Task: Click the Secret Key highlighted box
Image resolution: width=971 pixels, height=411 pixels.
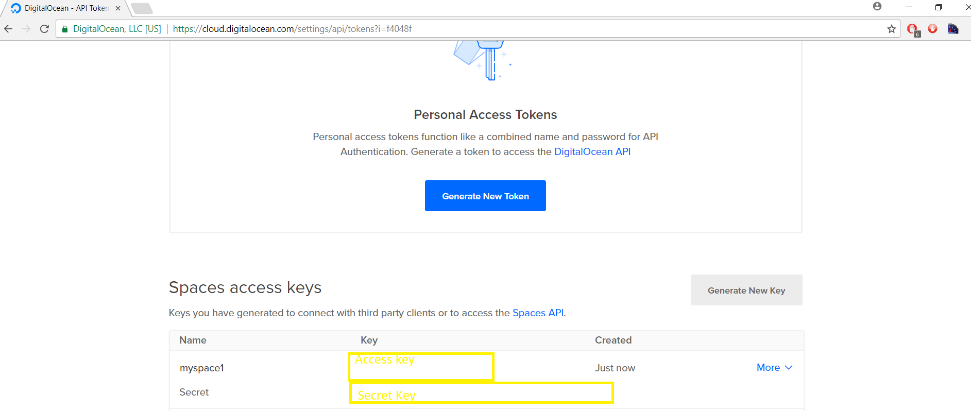Action: pos(481,393)
